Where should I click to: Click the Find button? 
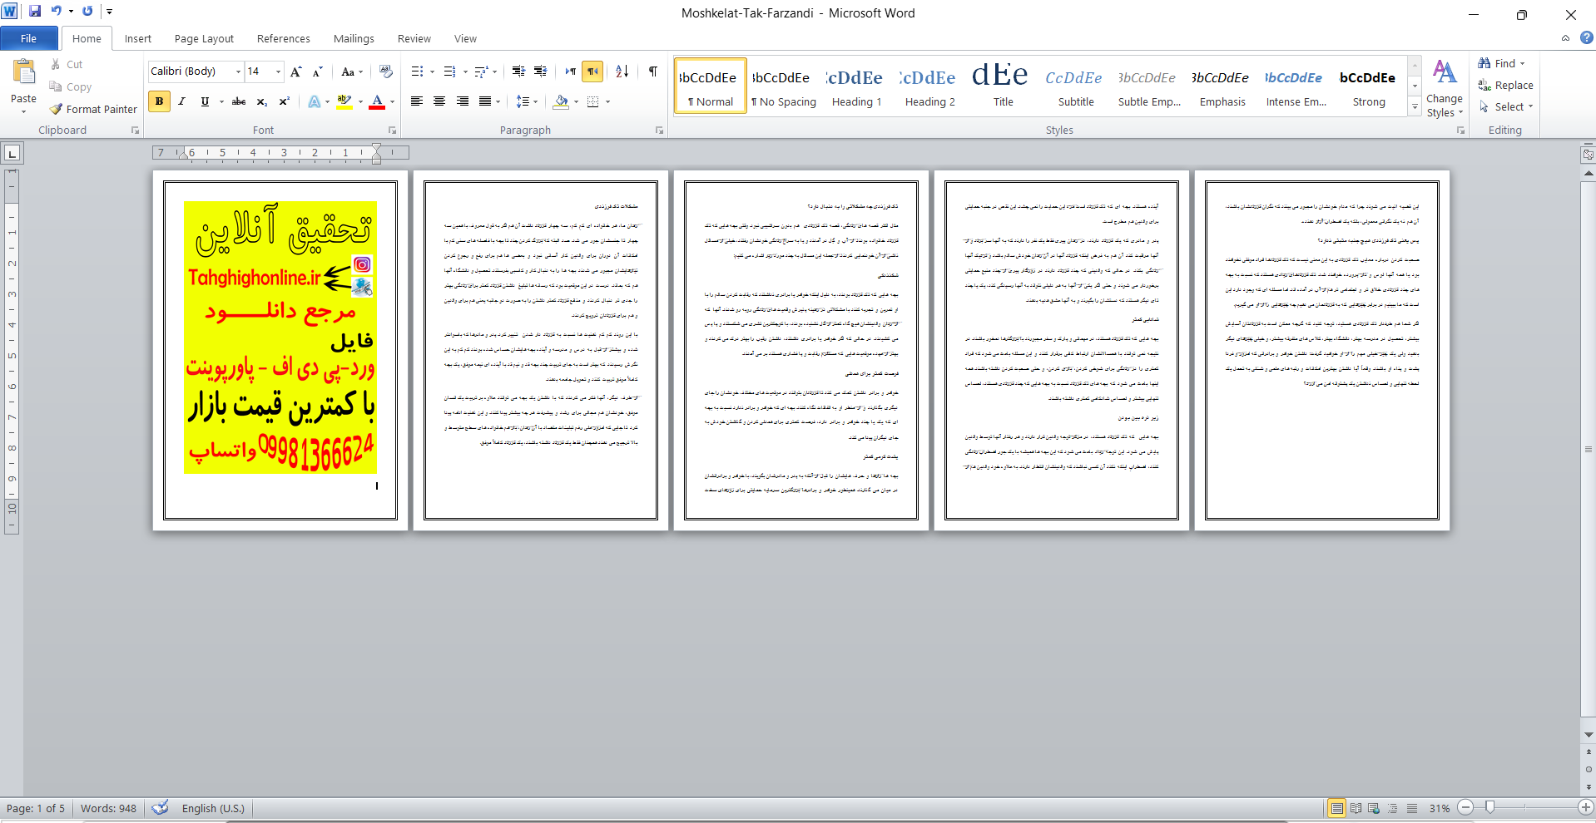1503,63
